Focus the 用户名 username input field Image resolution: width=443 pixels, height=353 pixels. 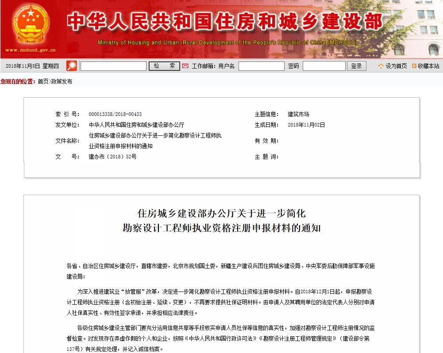pos(262,66)
